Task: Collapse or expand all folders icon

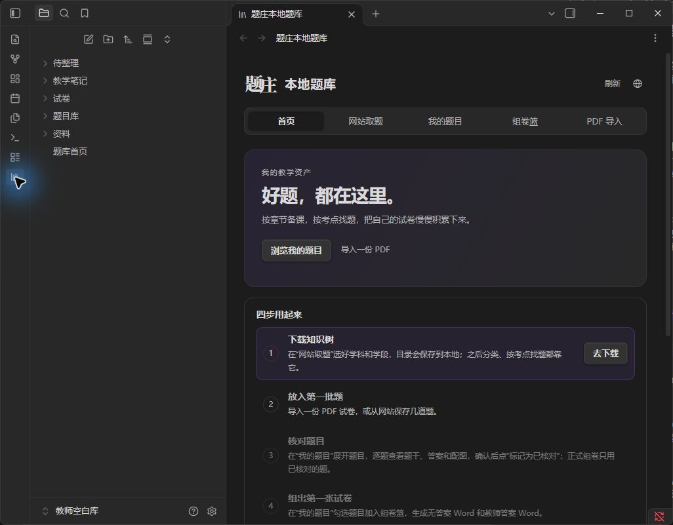Action: click(x=167, y=39)
